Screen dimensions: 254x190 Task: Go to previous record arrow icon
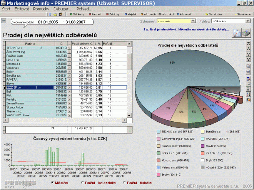[248, 49]
